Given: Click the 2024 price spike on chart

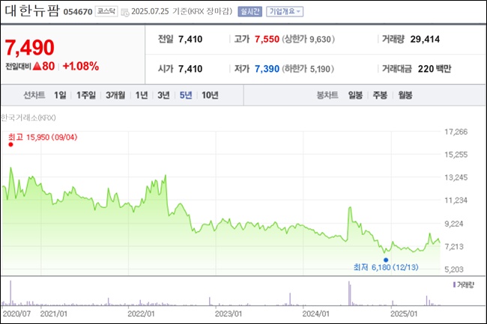Looking at the screenshot, I should [x=350, y=207].
